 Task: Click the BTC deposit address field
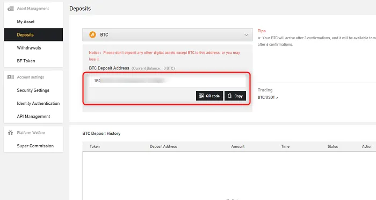coord(168,81)
